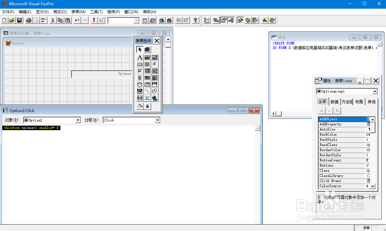The height and width of the screenshot is (231, 386).
Task: Open a file using the folder icon
Action: tap(12, 20)
